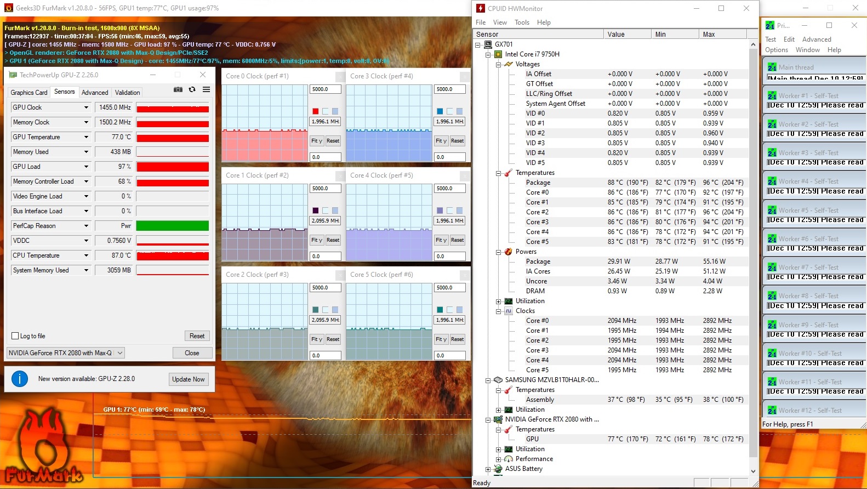Open the GPU selector combo box
Screen dimensions: 867x489
coord(66,353)
